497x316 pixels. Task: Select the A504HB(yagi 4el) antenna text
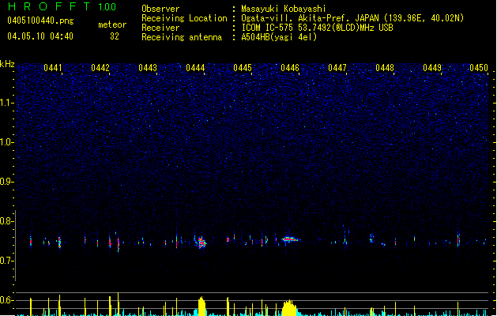(x=279, y=37)
